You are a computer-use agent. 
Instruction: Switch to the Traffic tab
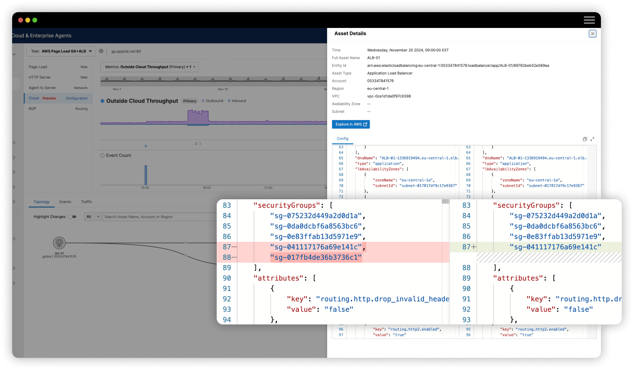86,202
